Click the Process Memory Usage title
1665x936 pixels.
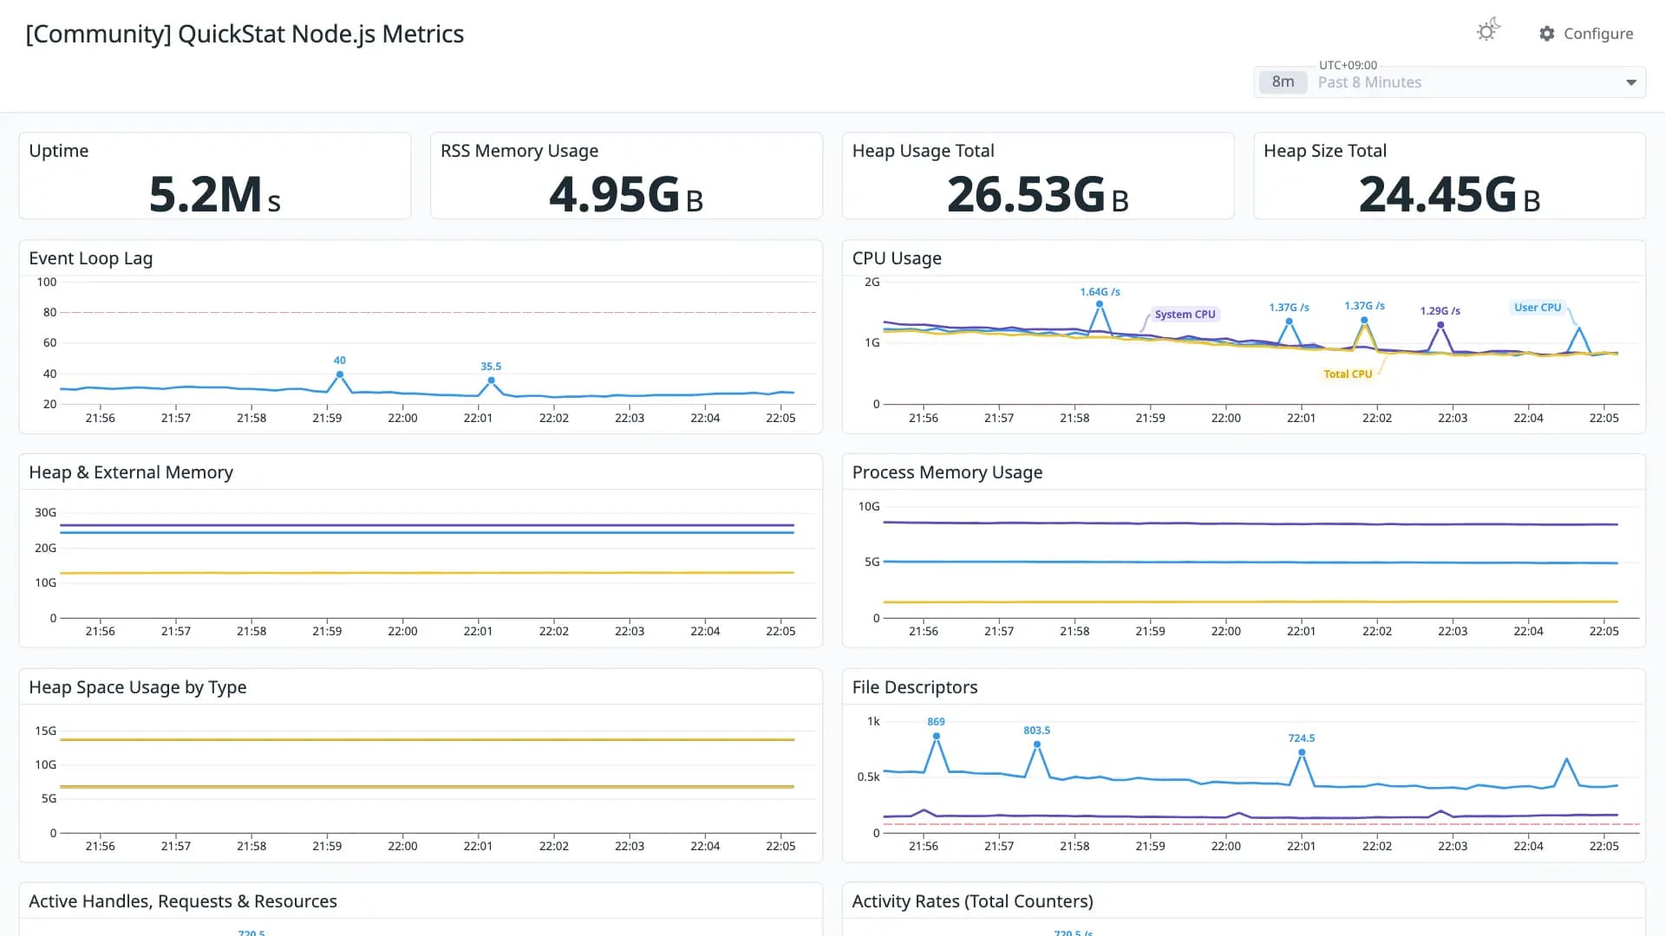tap(947, 472)
